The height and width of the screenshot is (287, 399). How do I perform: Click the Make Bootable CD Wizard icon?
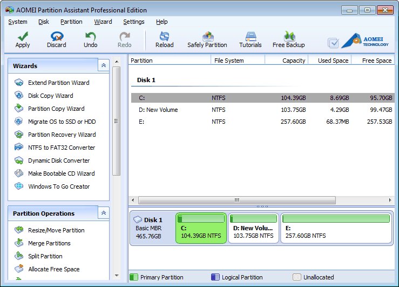click(x=19, y=173)
